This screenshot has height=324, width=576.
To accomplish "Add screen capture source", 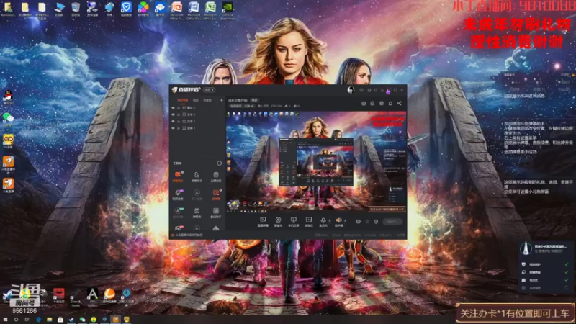I will click(263, 222).
